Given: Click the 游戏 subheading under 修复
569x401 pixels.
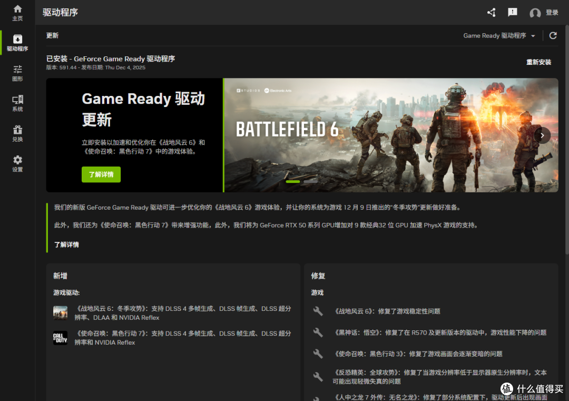Looking at the screenshot, I should click(x=317, y=292).
